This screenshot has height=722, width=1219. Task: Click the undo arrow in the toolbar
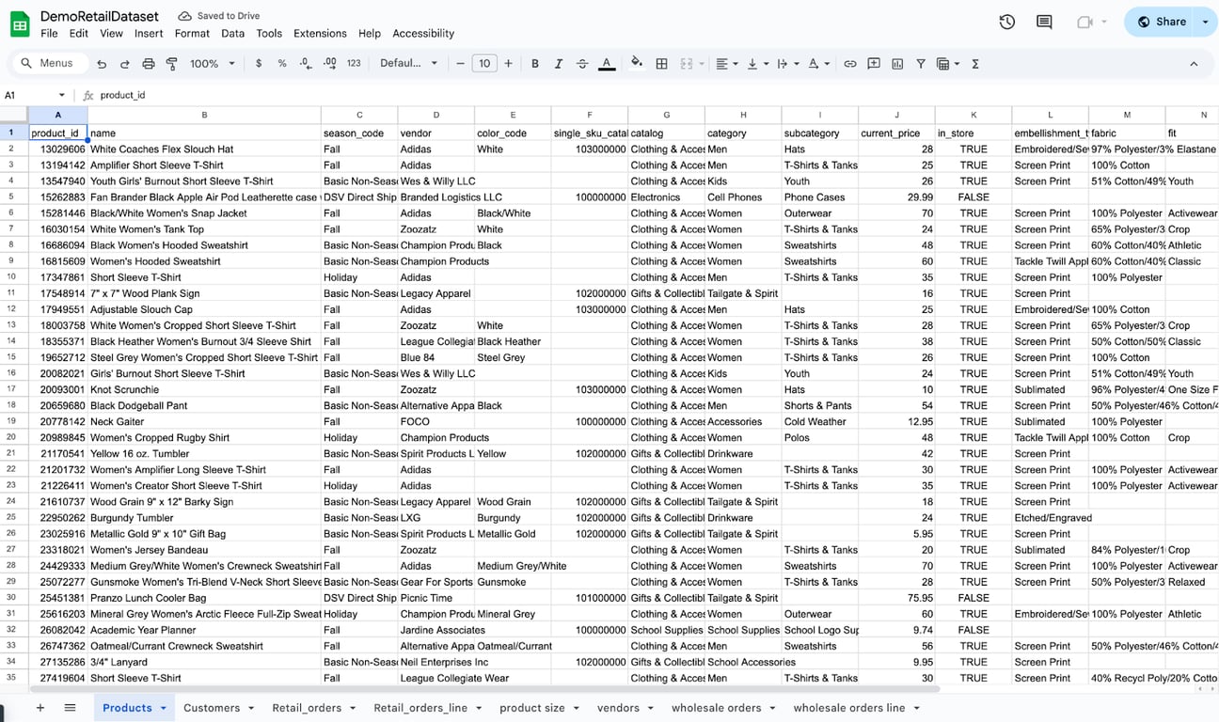102,64
